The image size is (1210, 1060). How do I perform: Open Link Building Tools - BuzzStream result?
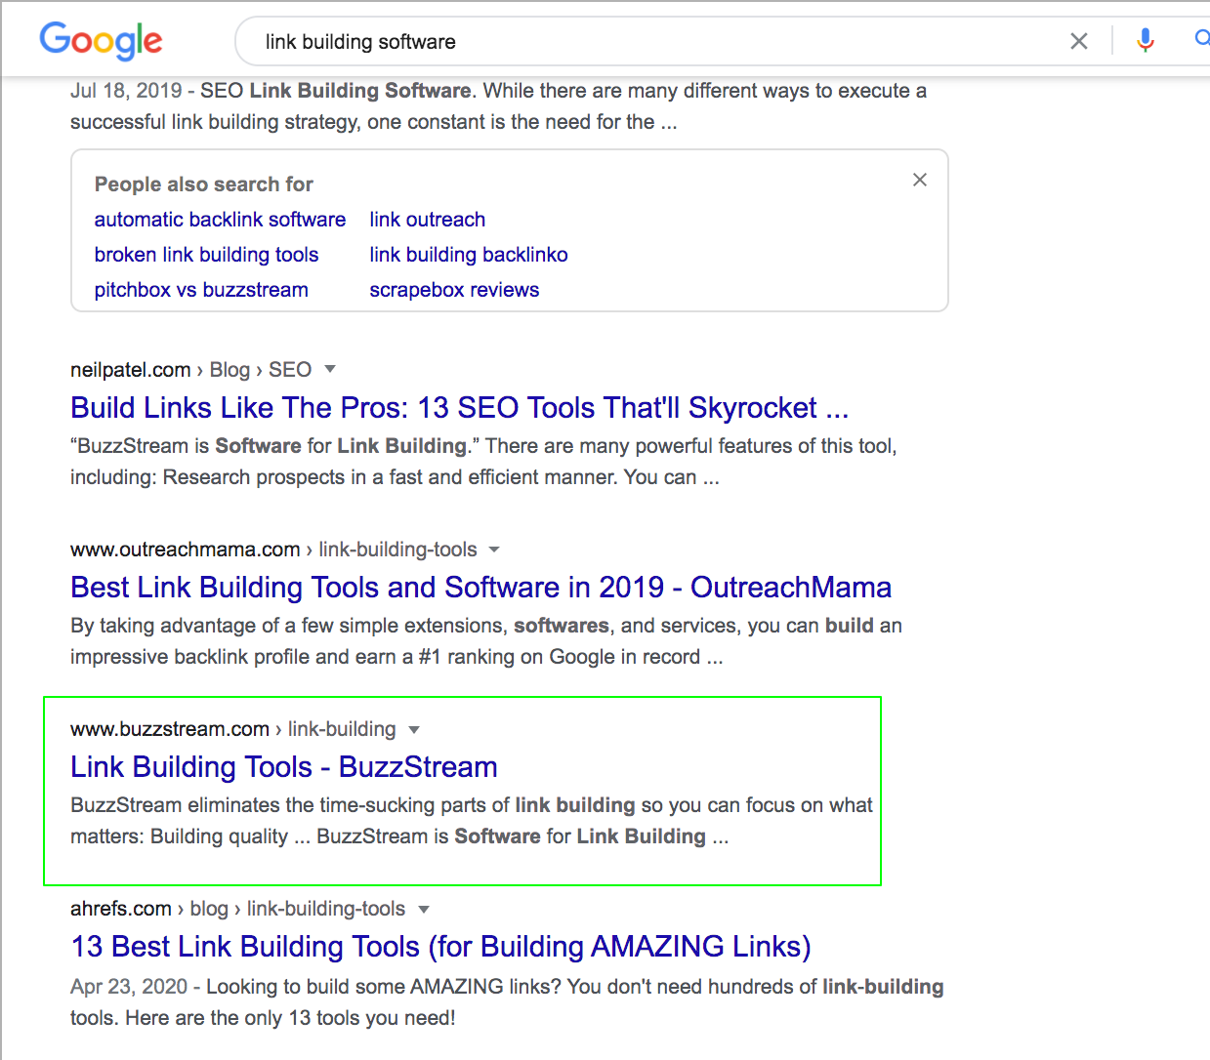pyautogui.click(x=284, y=766)
